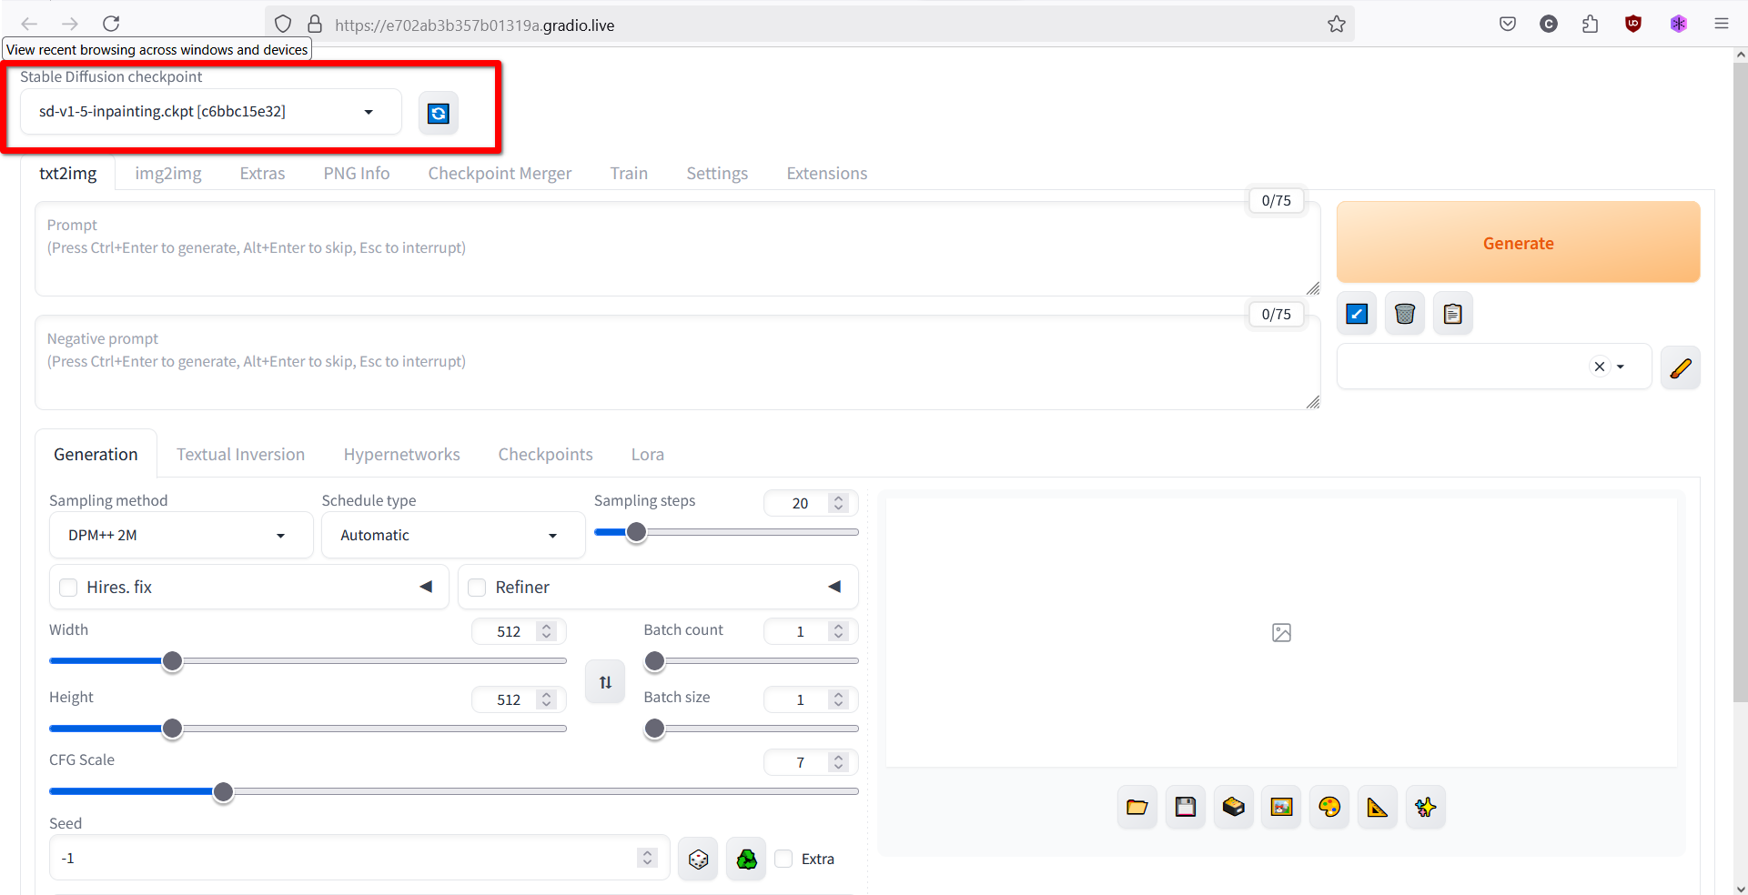Click the Generate button
The width and height of the screenshot is (1748, 895).
pos(1517,242)
